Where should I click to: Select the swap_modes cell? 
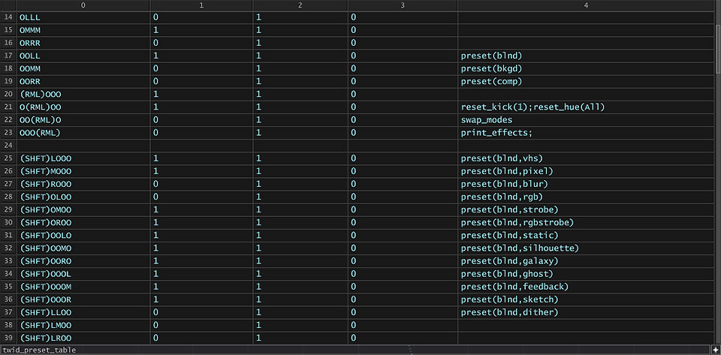click(586, 120)
